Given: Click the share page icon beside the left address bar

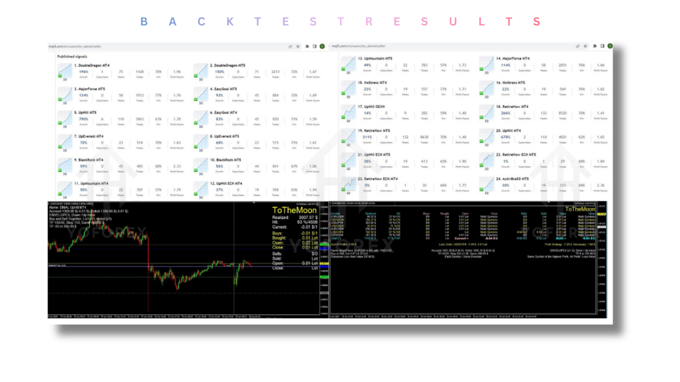Looking at the screenshot, I should [290, 46].
